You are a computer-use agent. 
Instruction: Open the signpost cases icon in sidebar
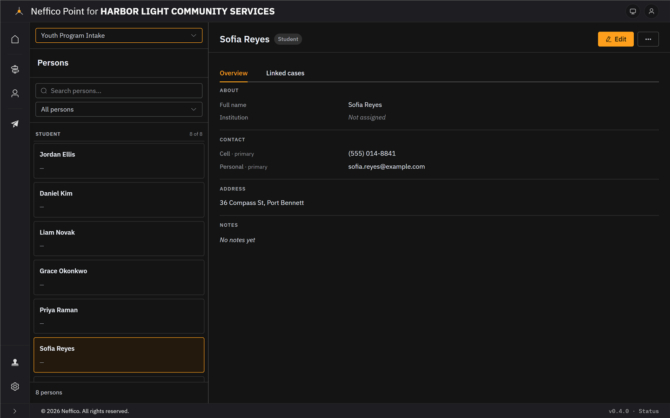click(15, 69)
